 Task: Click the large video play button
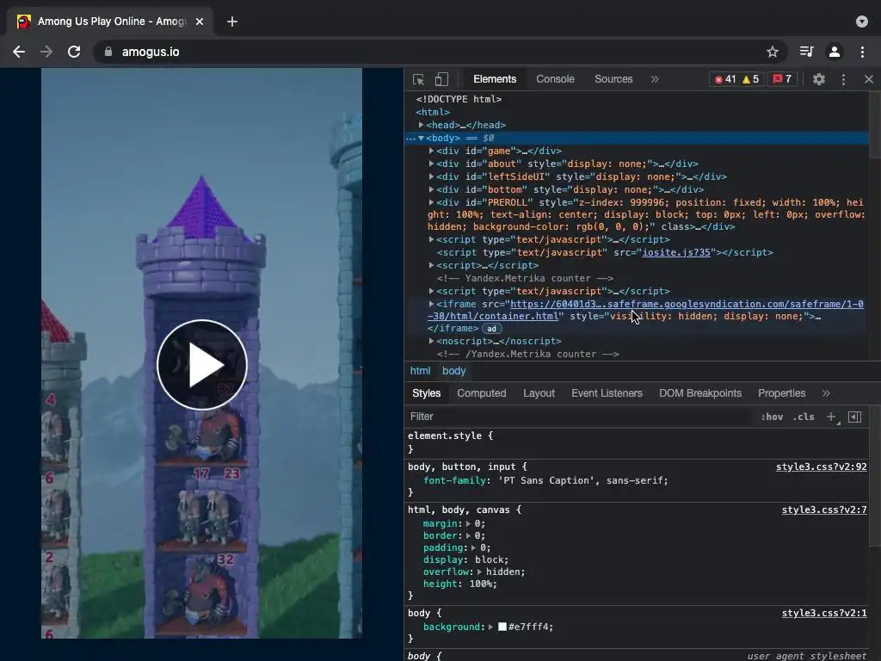click(201, 365)
